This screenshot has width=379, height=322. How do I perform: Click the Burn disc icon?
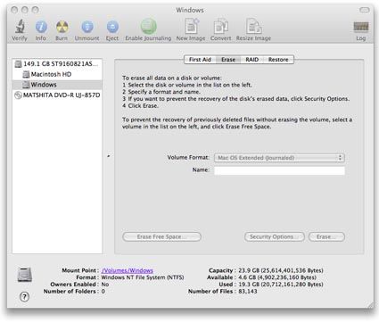point(62,27)
